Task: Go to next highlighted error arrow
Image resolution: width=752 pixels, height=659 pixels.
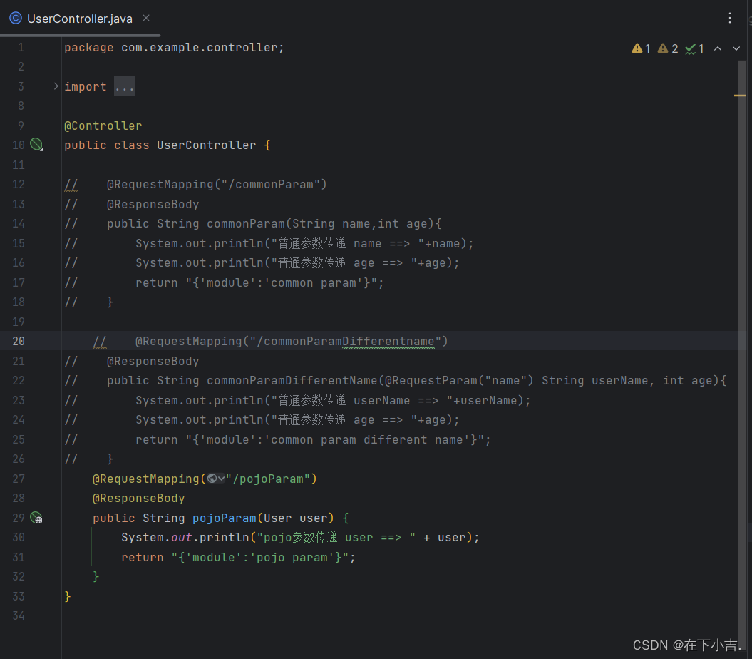Action: (x=736, y=48)
